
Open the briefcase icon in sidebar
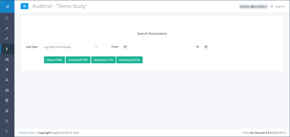pos(7,90)
